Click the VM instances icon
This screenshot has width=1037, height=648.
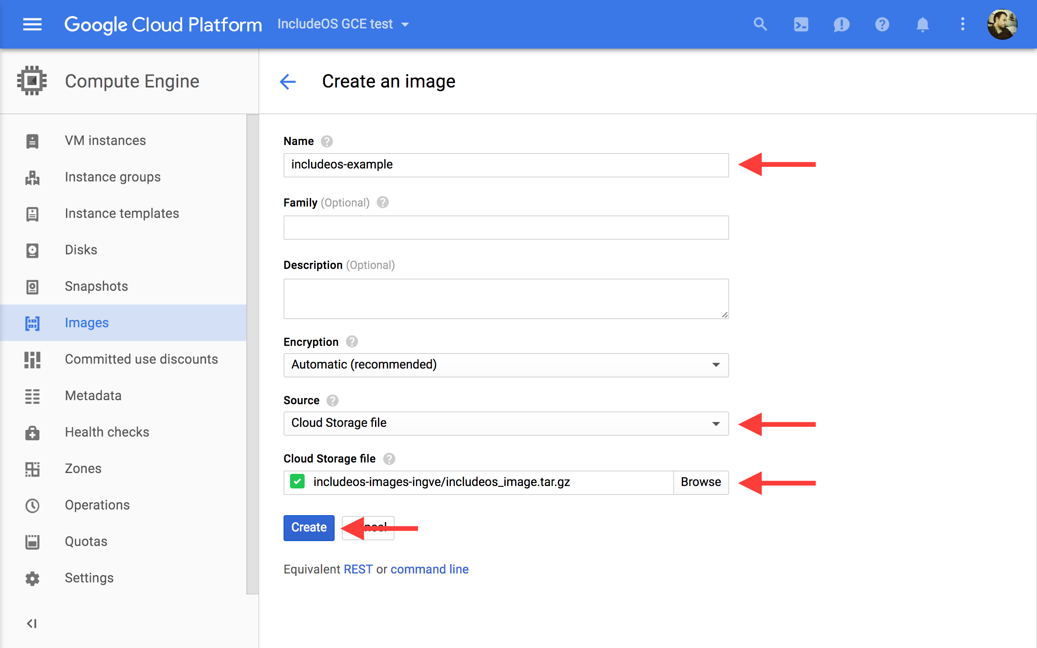point(32,141)
